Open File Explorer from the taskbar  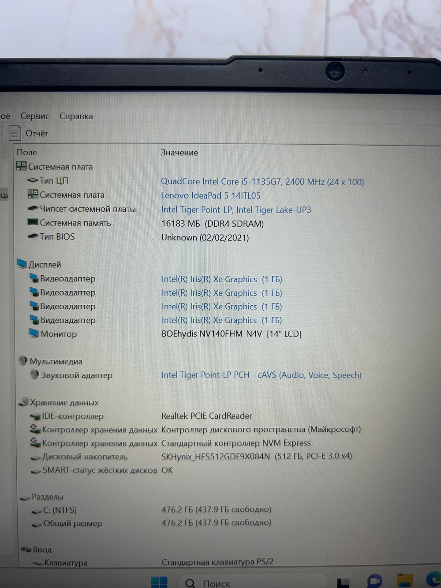[404, 581]
